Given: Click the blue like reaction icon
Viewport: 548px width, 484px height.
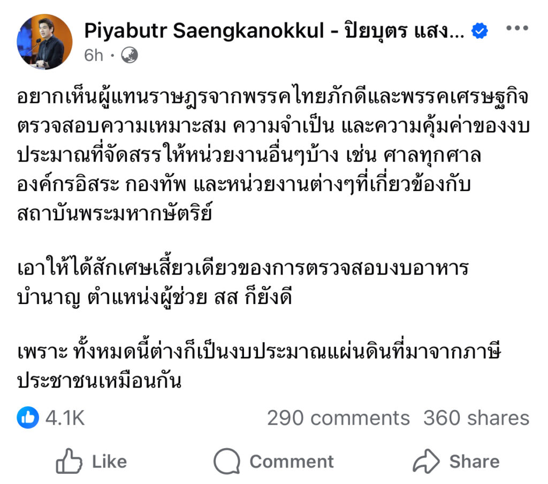Looking at the screenshot, I should tap(28, 418).
